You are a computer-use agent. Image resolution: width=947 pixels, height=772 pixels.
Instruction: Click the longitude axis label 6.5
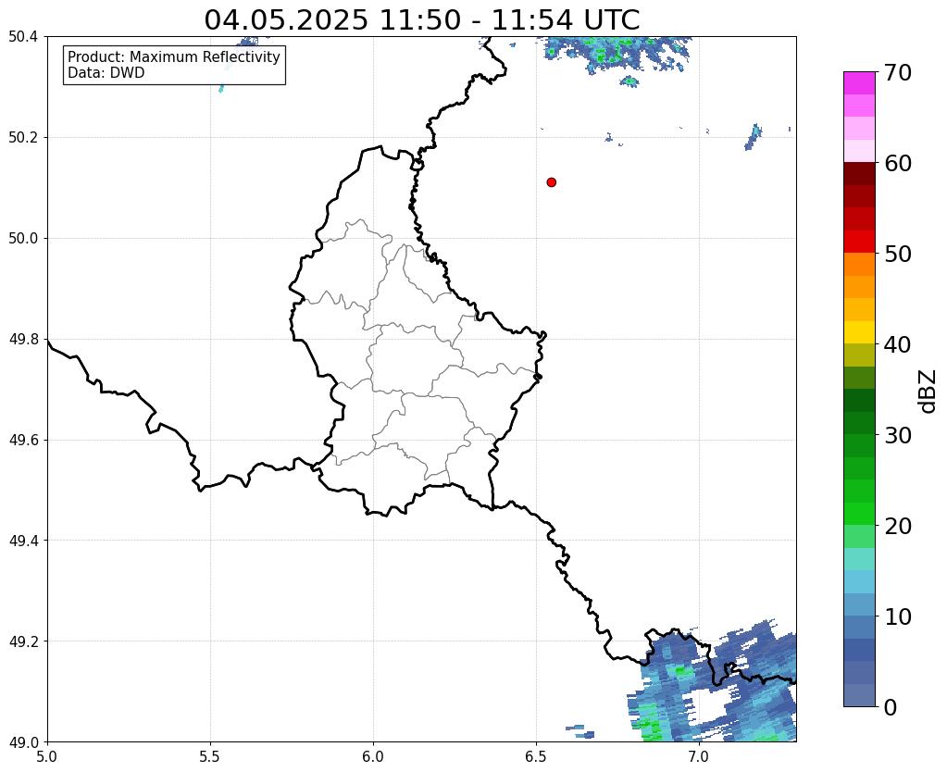point(536,756)
